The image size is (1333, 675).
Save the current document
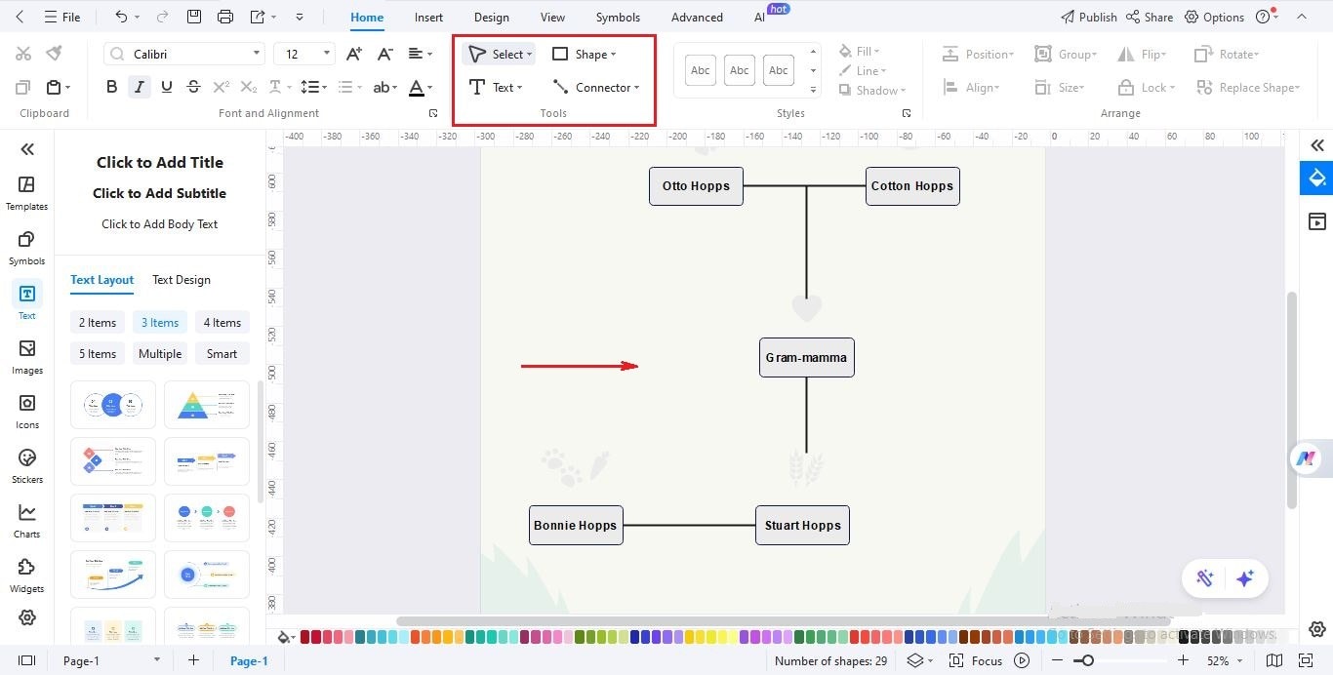coord(193,16)
